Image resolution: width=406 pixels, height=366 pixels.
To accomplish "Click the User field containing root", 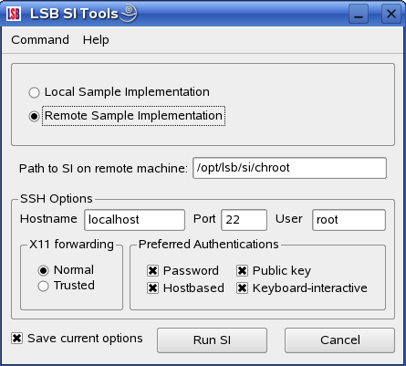I will coord(349,219).
